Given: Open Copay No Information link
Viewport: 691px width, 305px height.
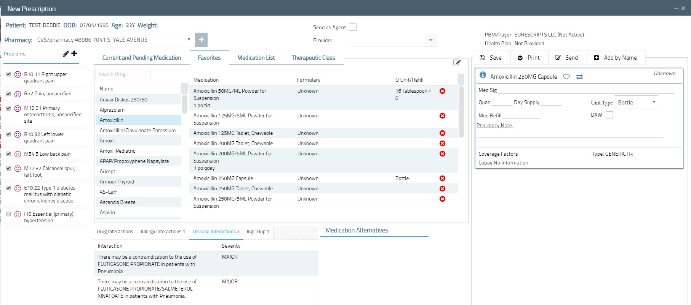Looking at the screenshot, I should (511, 163).
